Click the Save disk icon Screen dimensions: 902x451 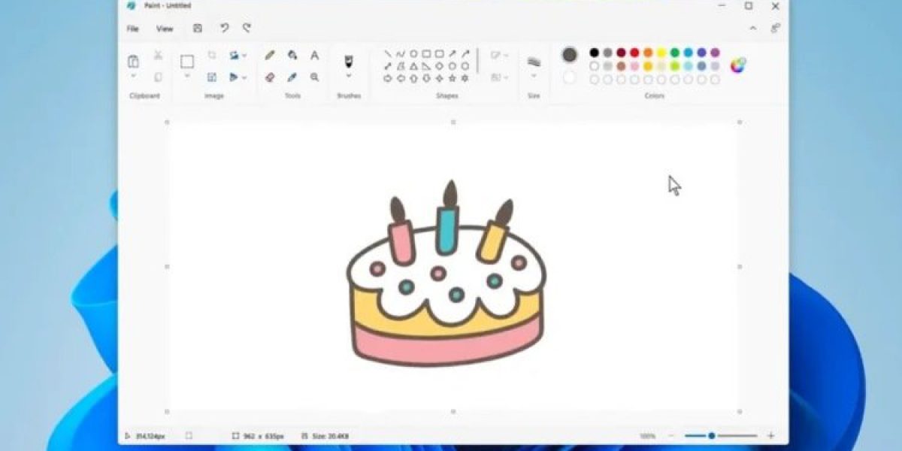[x=198, y=29]
